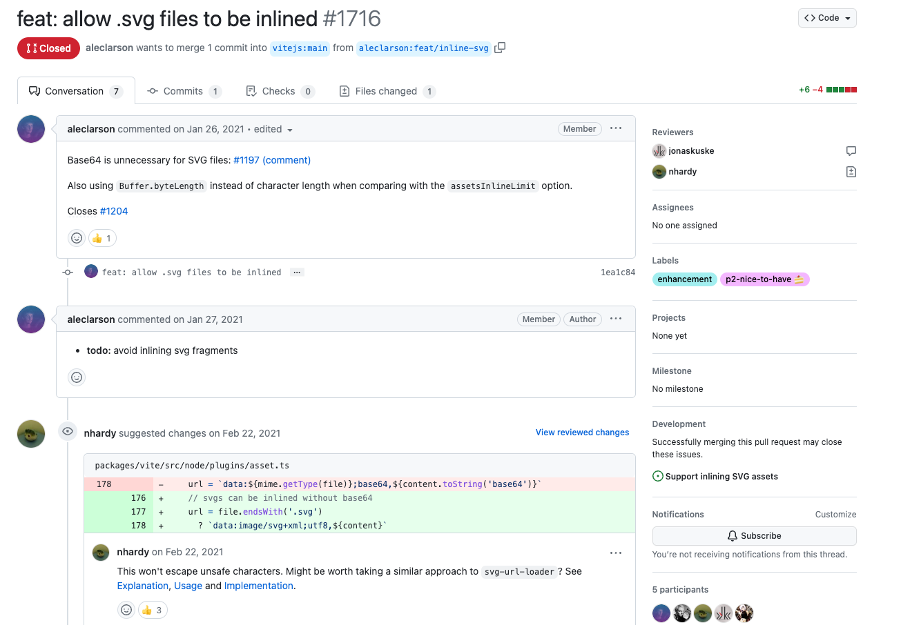Image resolution: width=901 pixels, height=625 pixels.
Task: Click the eye icon on nhardy's suggested changes
Action: click(67, 431)
